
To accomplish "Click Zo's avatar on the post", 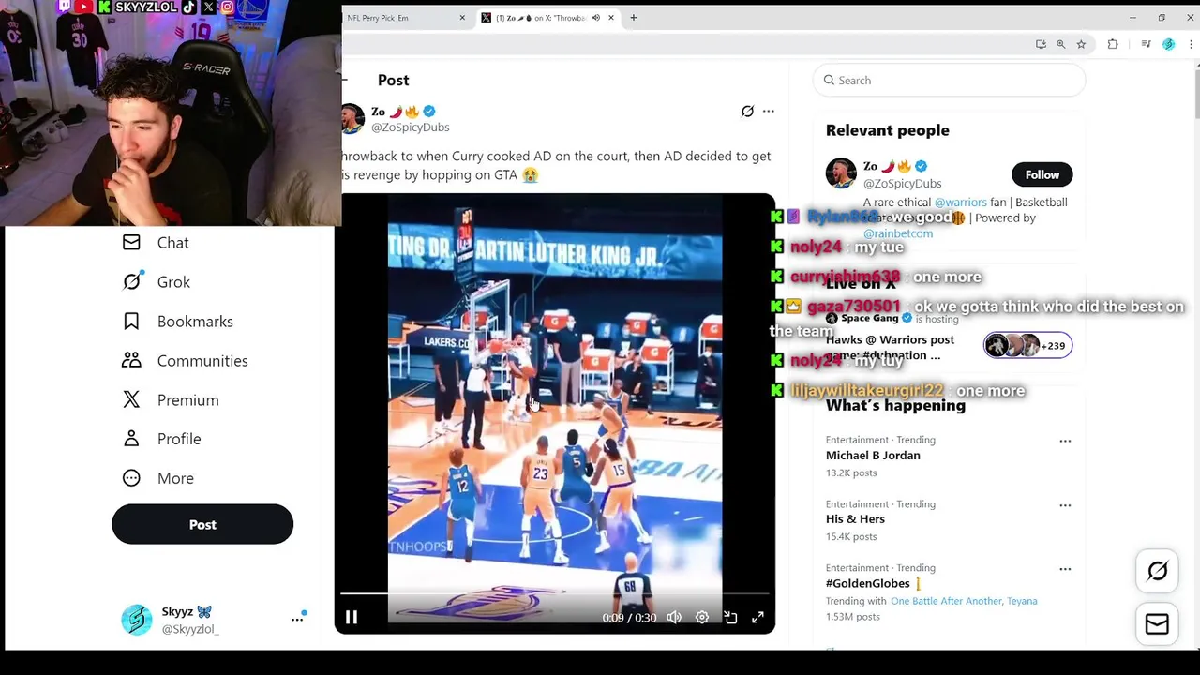I will coord(352,119).
